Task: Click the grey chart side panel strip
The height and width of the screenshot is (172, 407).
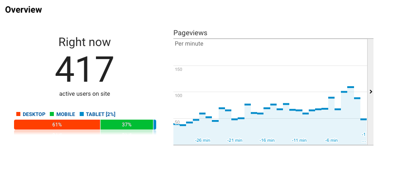Action: [370, 92]
